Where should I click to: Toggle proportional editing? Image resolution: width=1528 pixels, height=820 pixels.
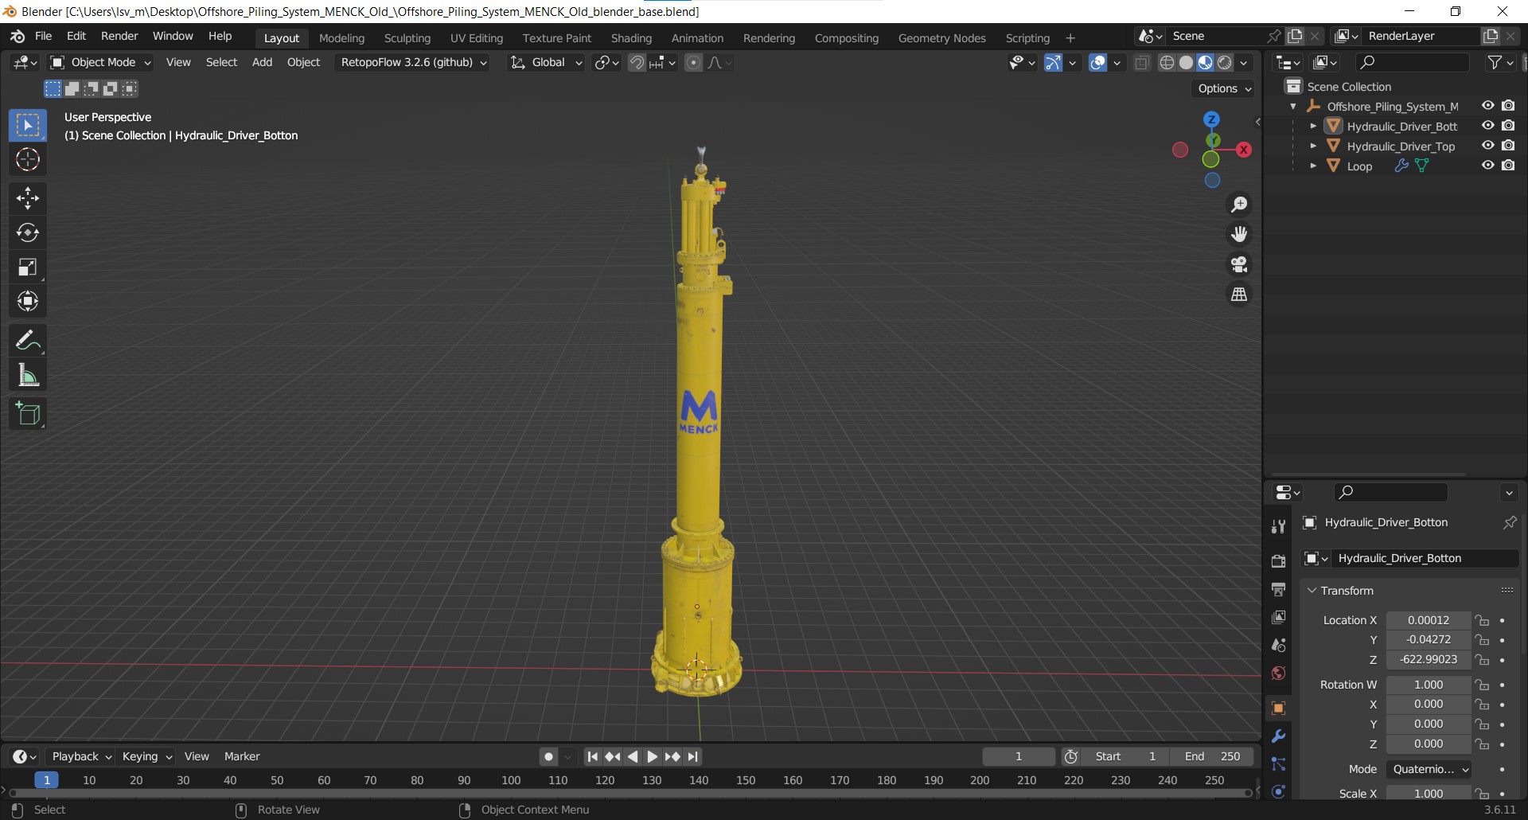[694, 63]
